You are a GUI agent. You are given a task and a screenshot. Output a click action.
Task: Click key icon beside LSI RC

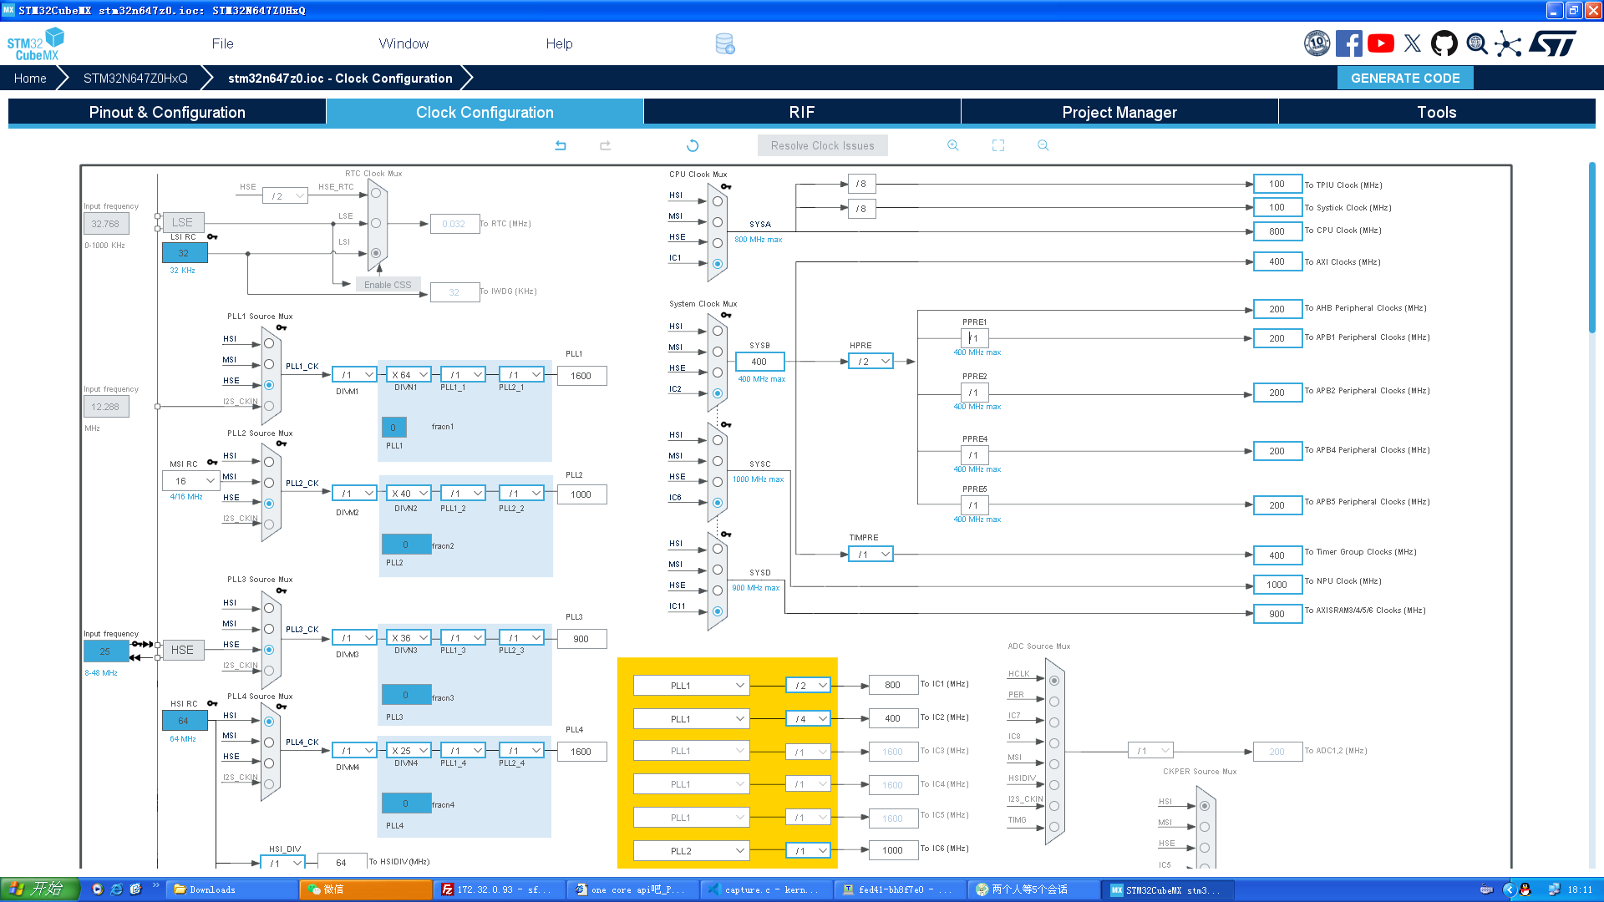(x=212, y=237)
